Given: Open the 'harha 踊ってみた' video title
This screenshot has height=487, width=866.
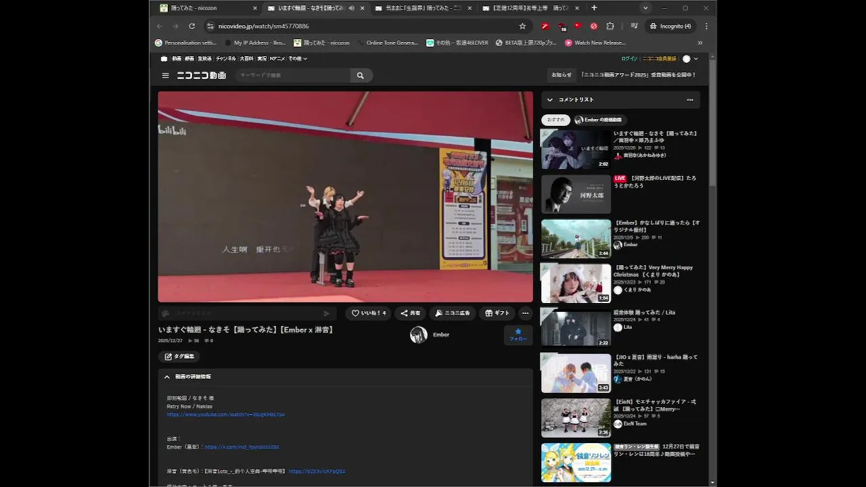Looking at the screenshot, I should (656, 361).
